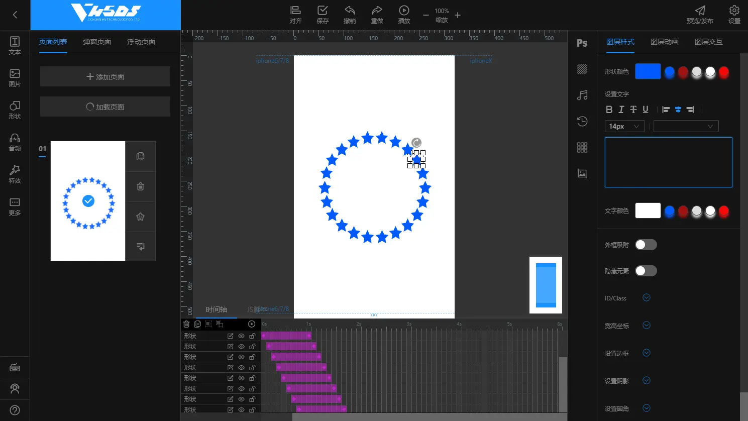Play the timeline animation
This screenshot has height=421, width=748.
252,324
